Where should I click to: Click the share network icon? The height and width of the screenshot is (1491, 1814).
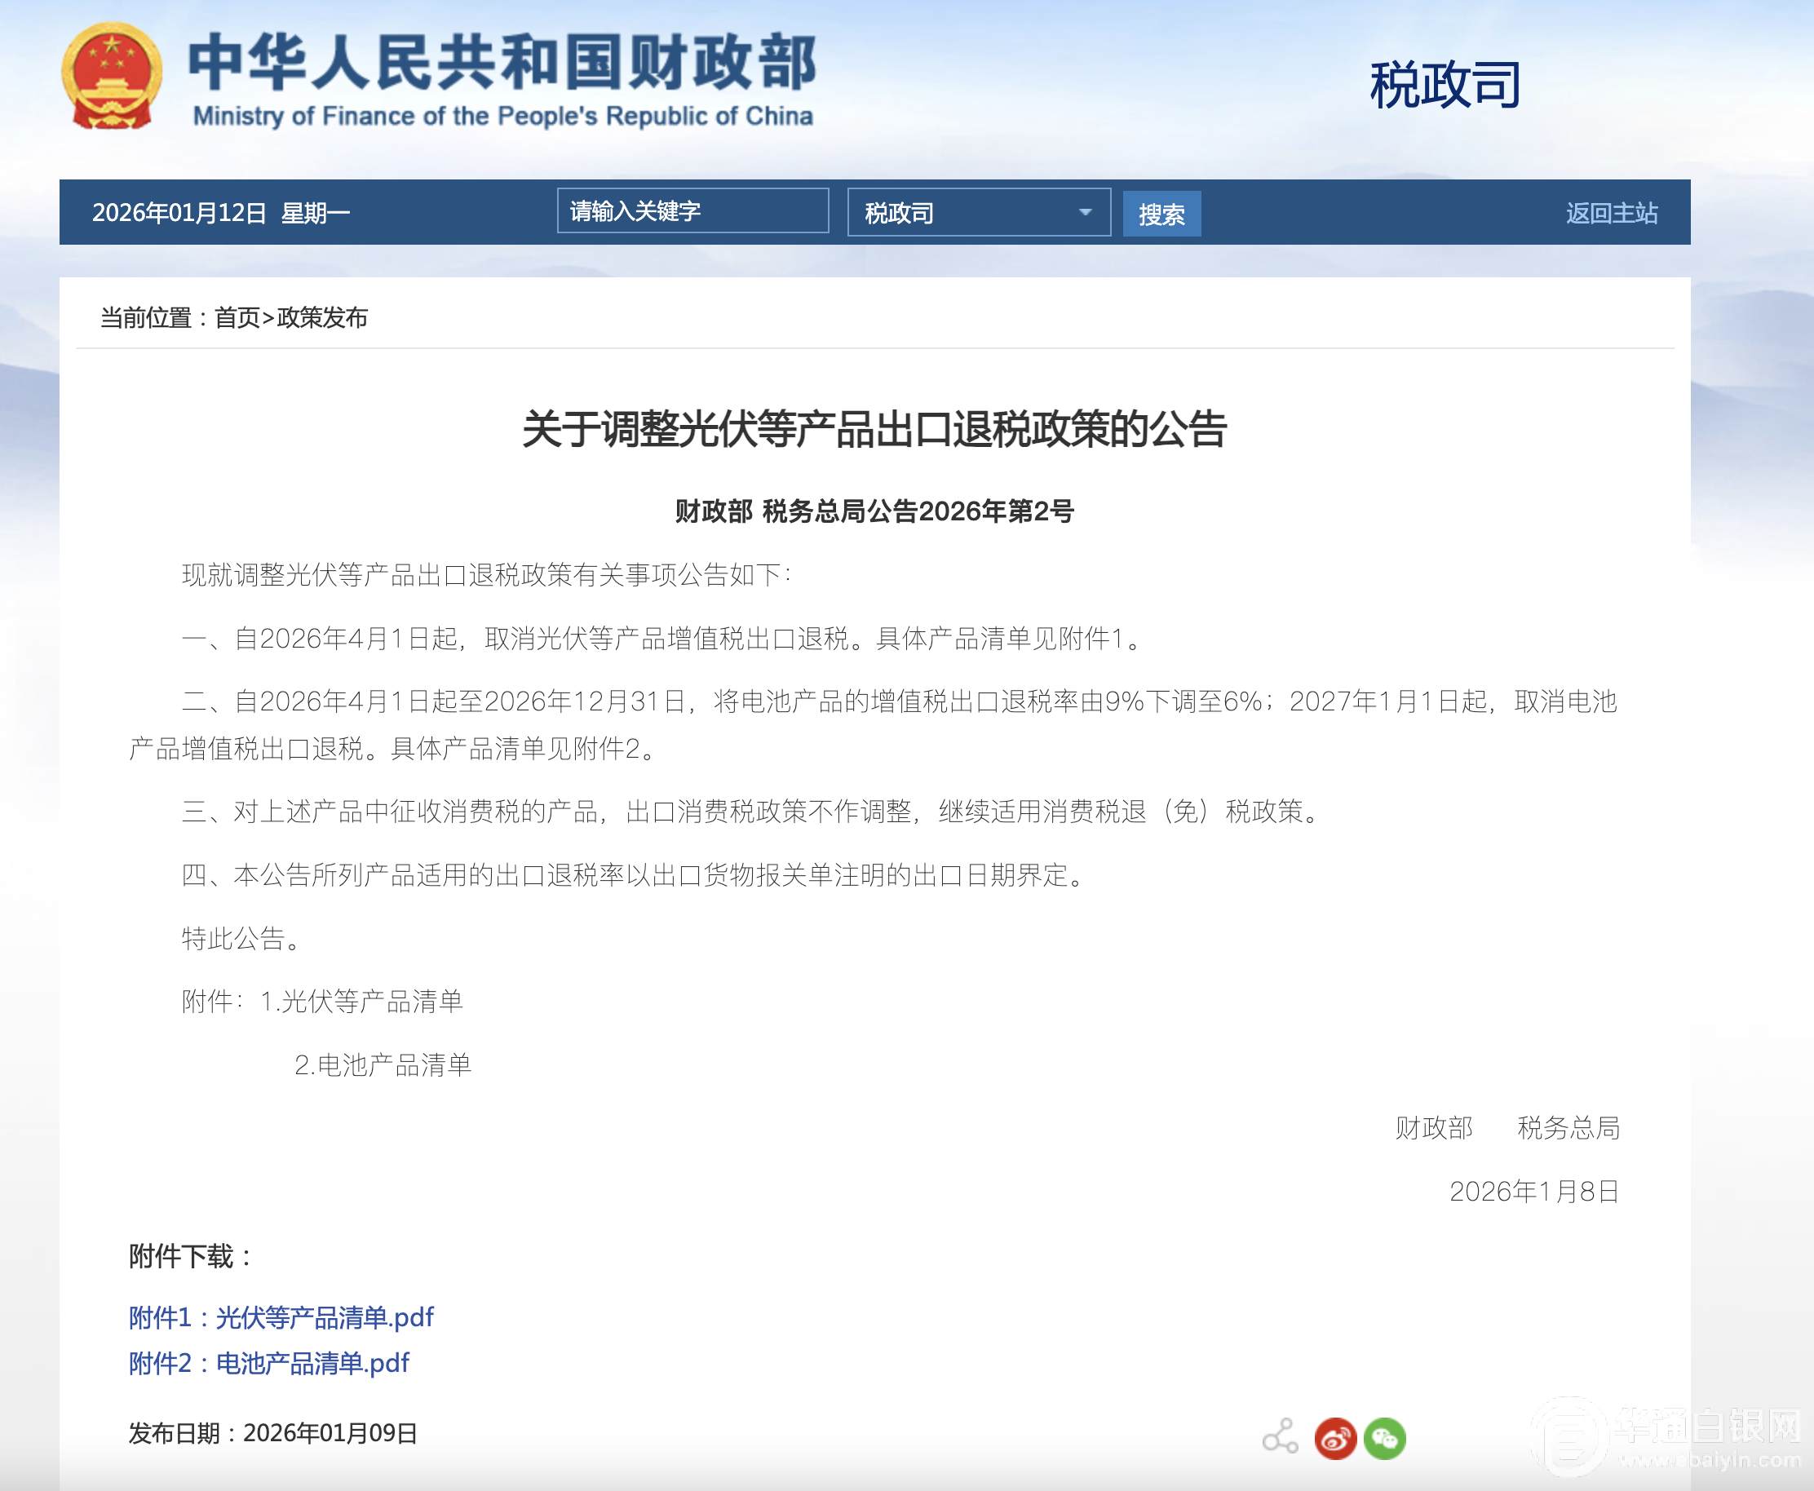pyautogui.click(x=1280, y=1436)
